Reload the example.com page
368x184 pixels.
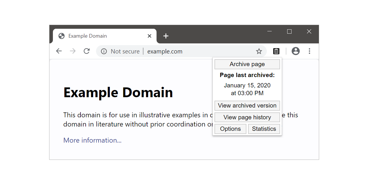87,51
